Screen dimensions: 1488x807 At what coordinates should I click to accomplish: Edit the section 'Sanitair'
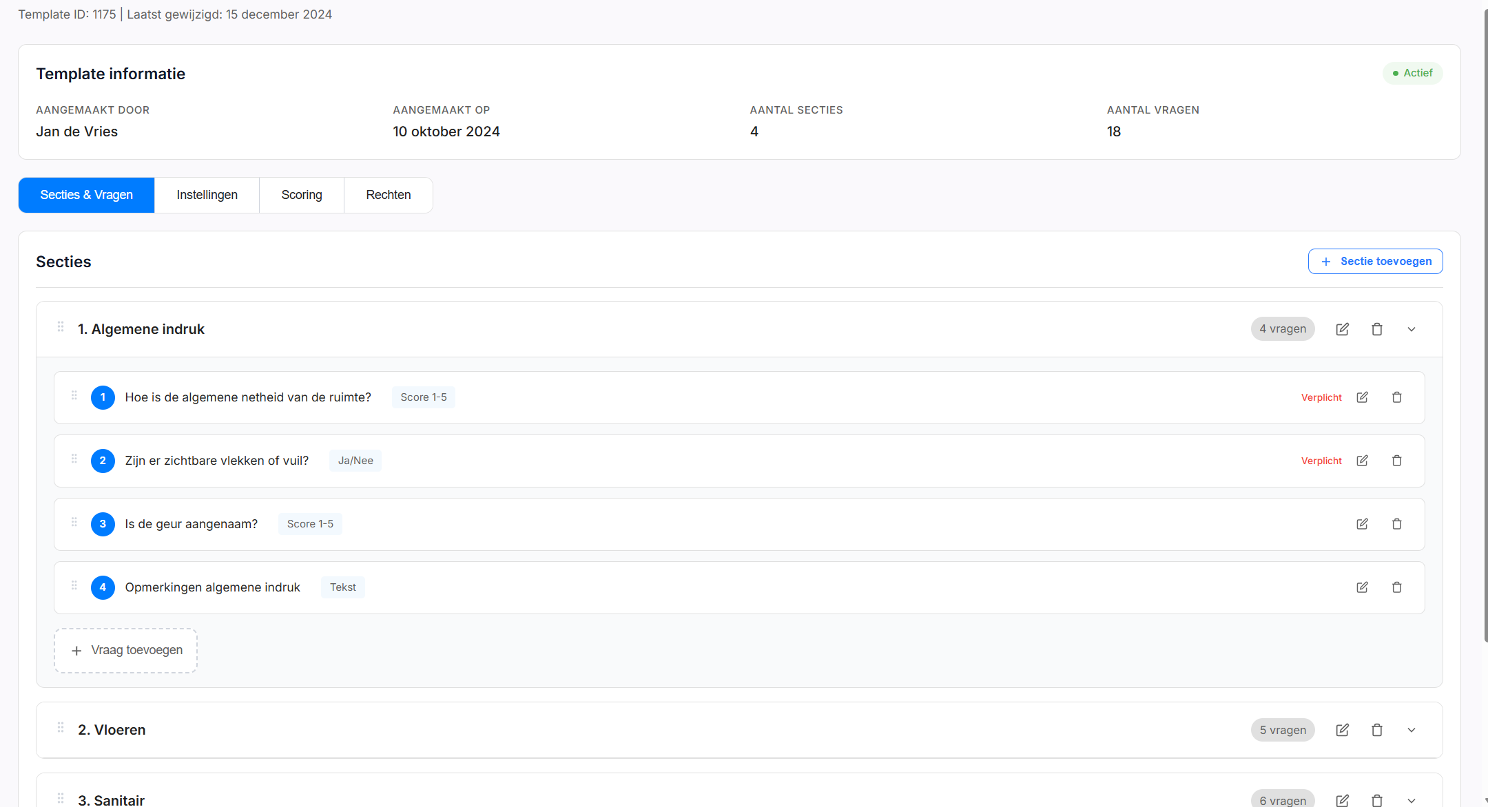pyautogui.click(x=1342, y=799)
